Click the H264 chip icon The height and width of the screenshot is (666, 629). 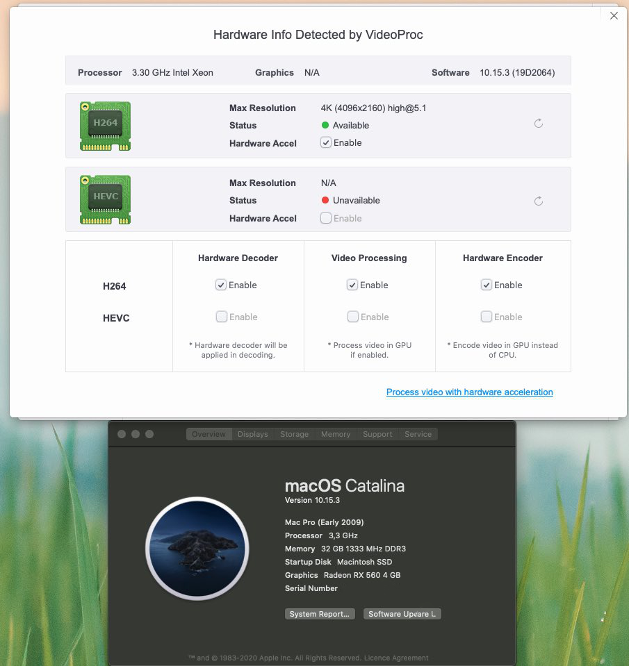[106, 126]
